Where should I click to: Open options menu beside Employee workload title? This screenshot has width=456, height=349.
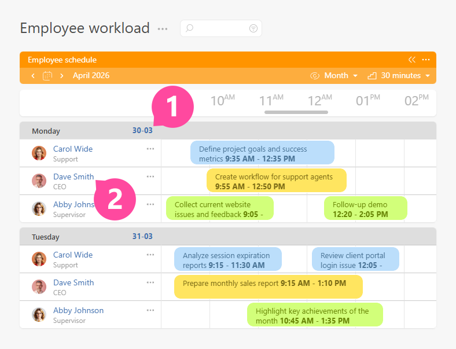[x=163, y=28]
